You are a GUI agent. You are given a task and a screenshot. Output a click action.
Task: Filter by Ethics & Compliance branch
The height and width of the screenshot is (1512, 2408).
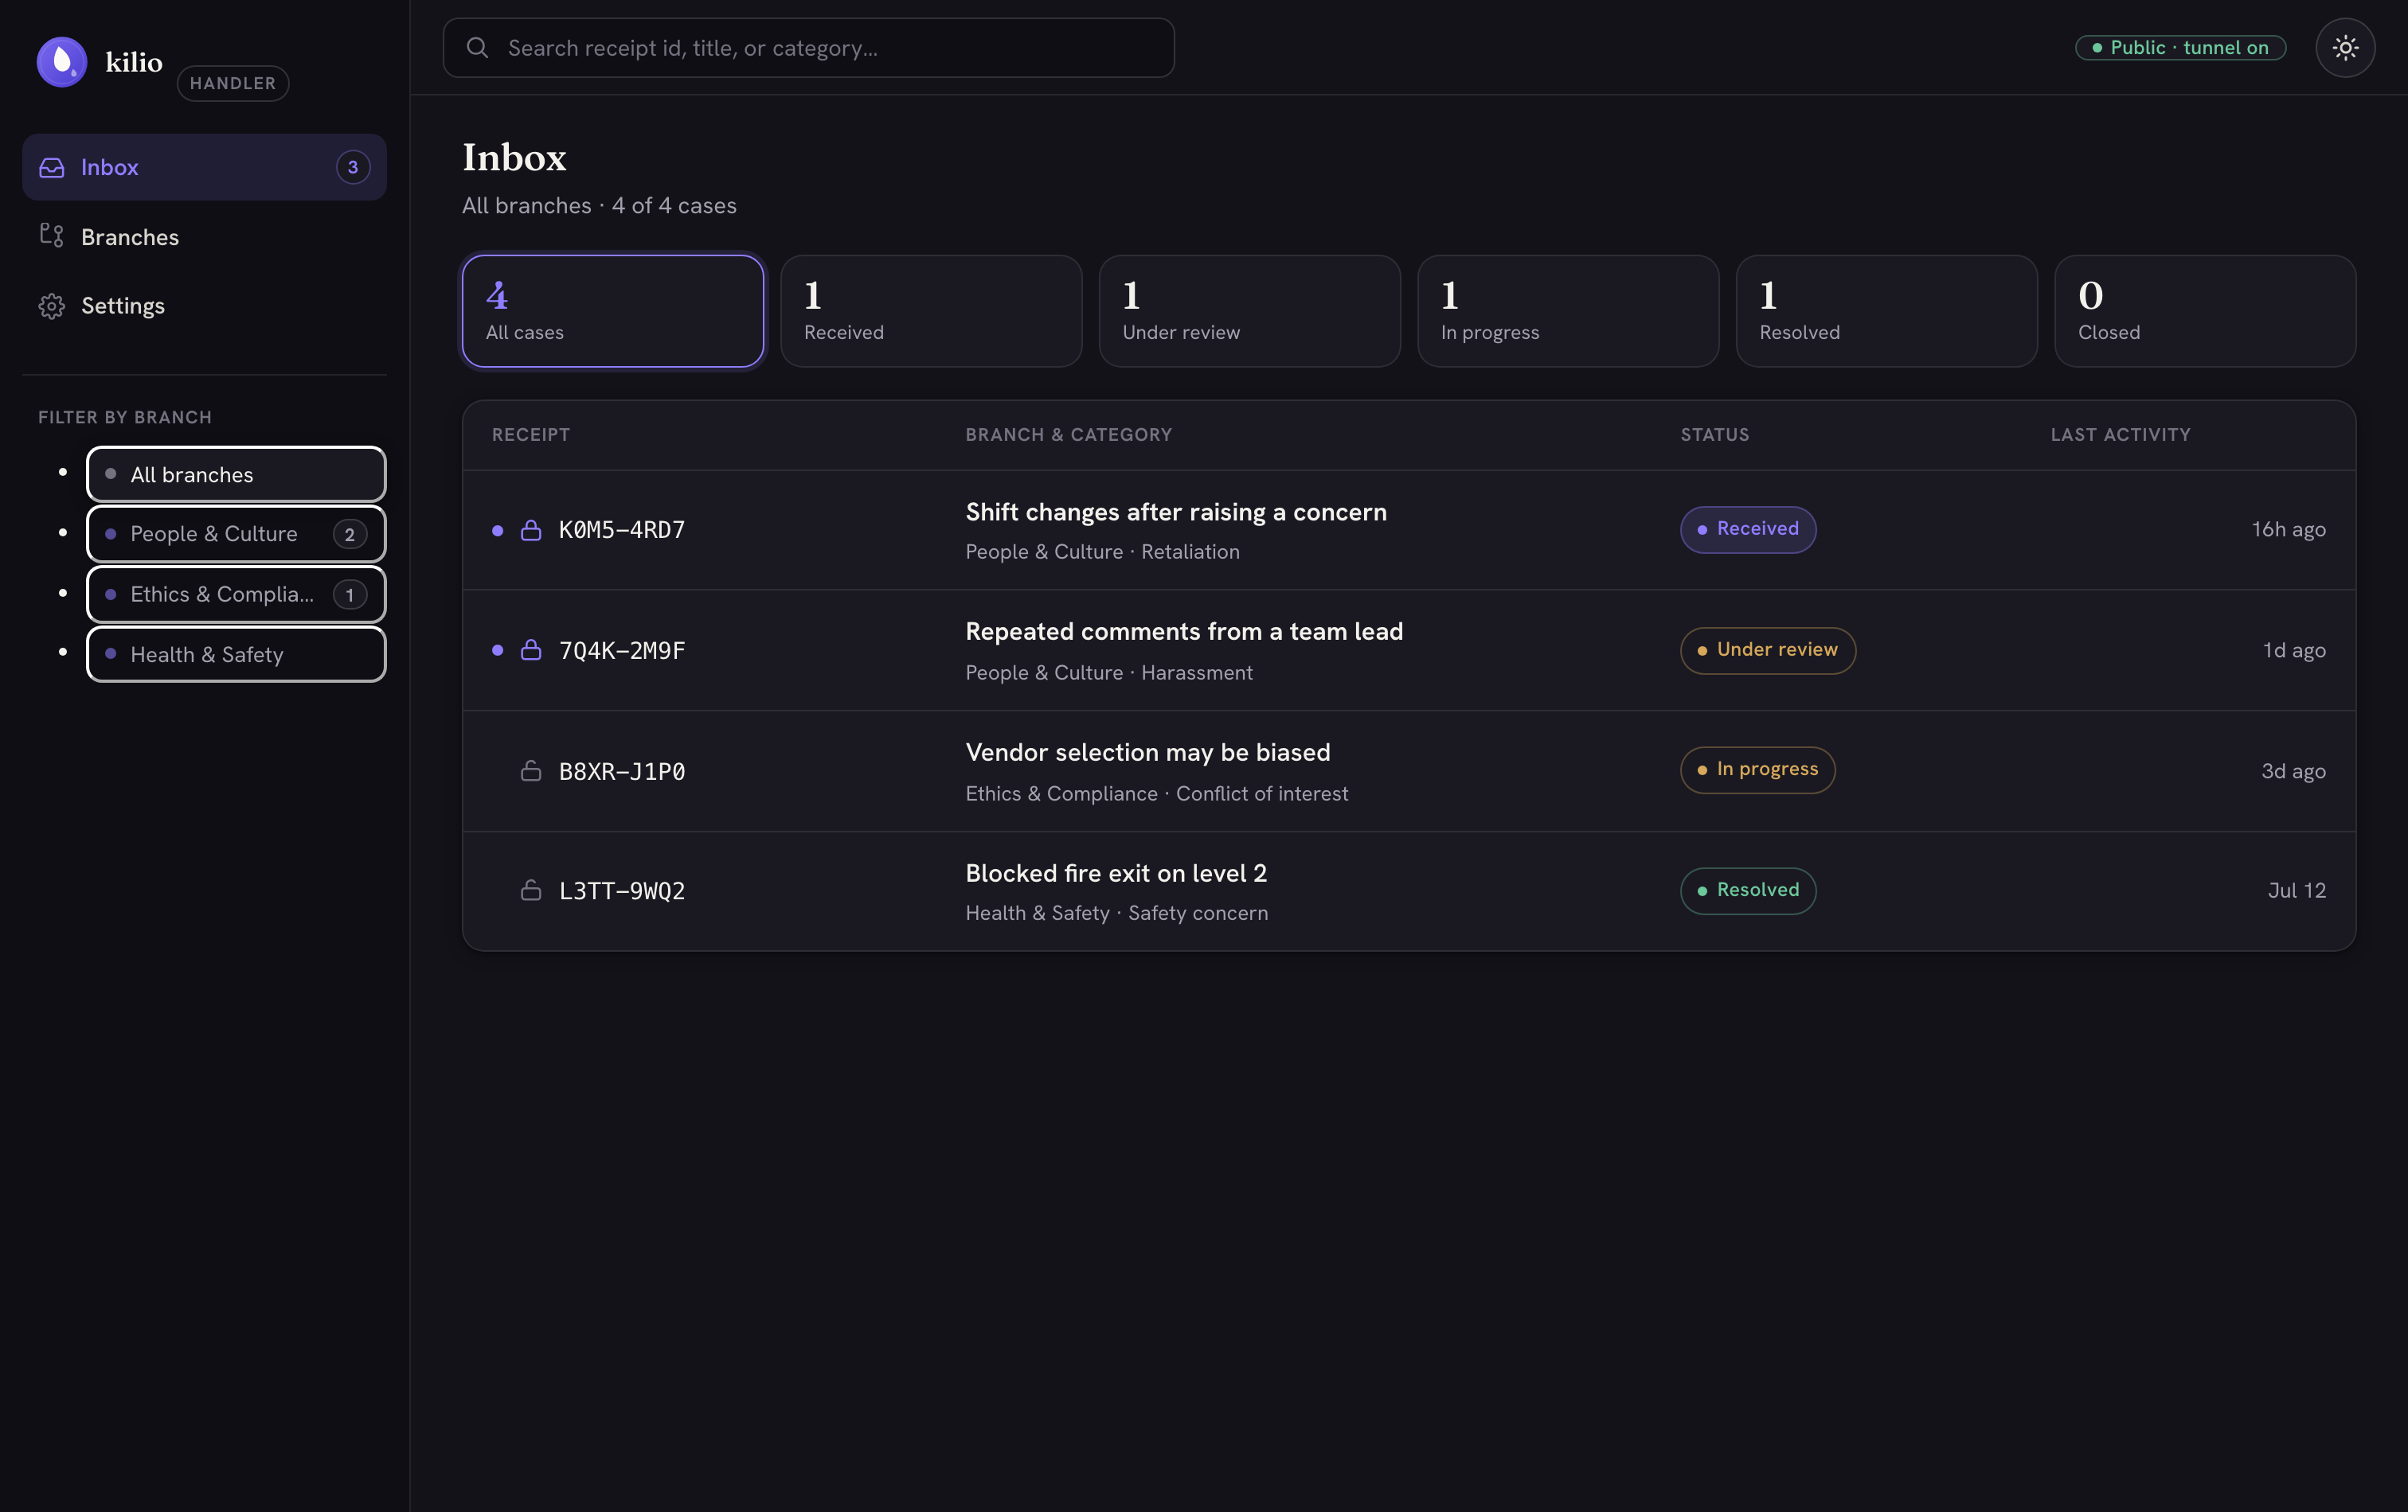pos(236,594)
